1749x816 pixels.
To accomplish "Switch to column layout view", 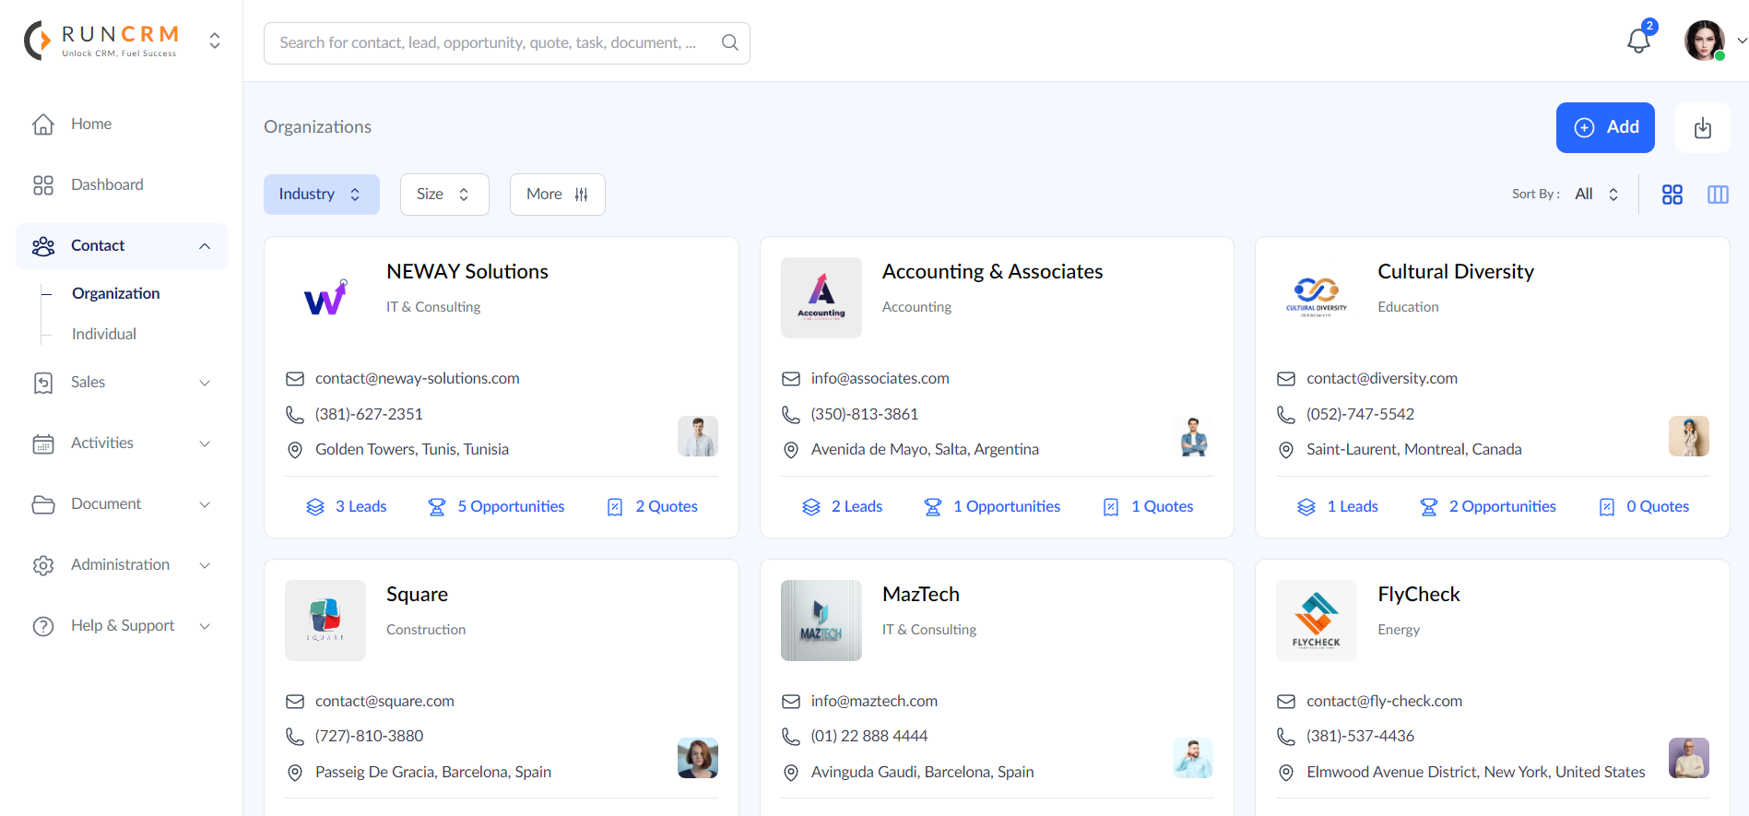I will pos(1717,195).
